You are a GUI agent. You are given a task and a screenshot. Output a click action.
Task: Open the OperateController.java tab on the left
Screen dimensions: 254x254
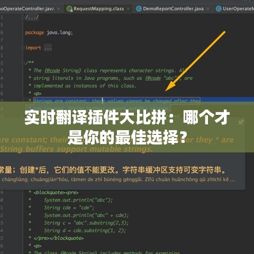click(26, 8)
